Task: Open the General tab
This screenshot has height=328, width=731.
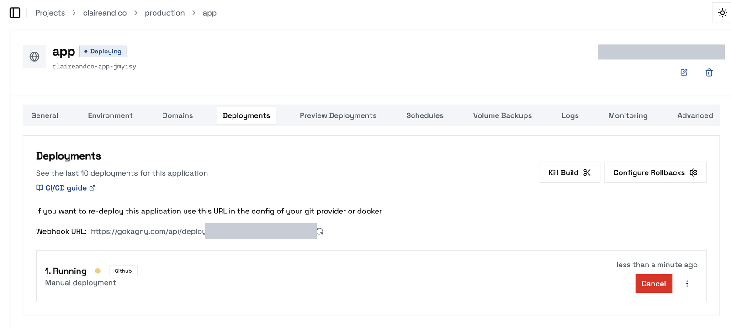Action: 45,115
